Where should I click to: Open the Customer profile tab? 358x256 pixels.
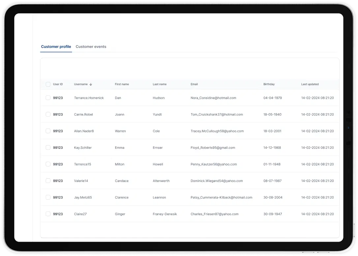[56, 47]
